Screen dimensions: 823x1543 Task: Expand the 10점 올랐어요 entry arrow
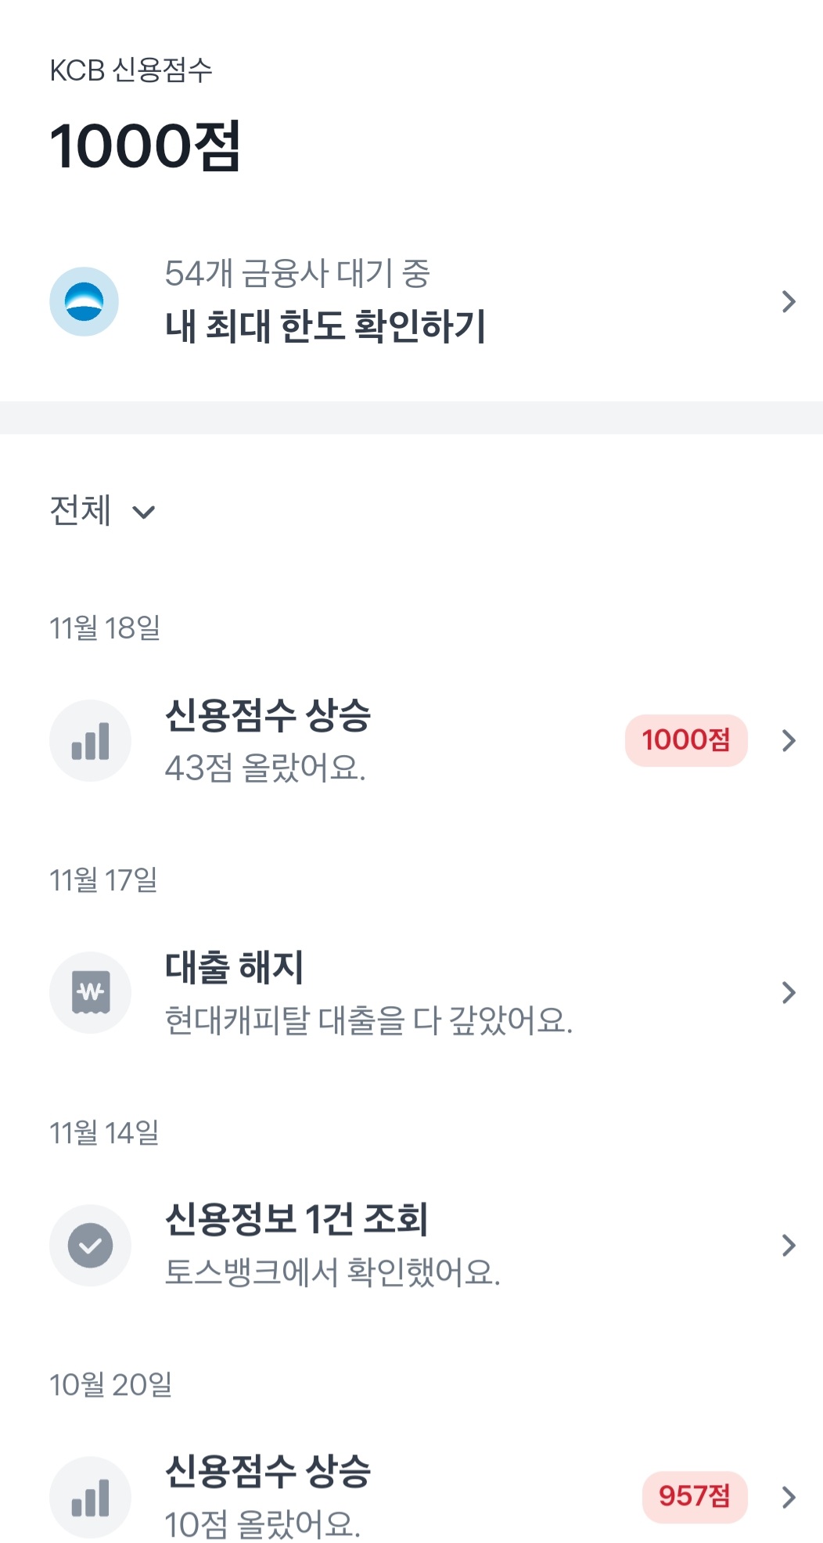tap(789, 1497)
